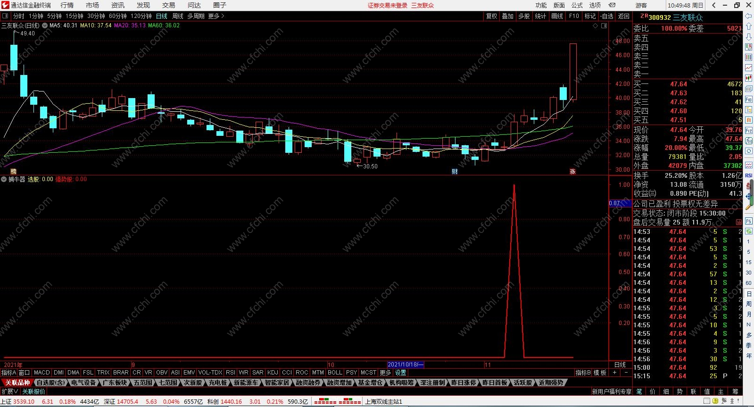Click the 榜 marker at chart bottom-left
754x407 pixels.
tap(13, 172)
